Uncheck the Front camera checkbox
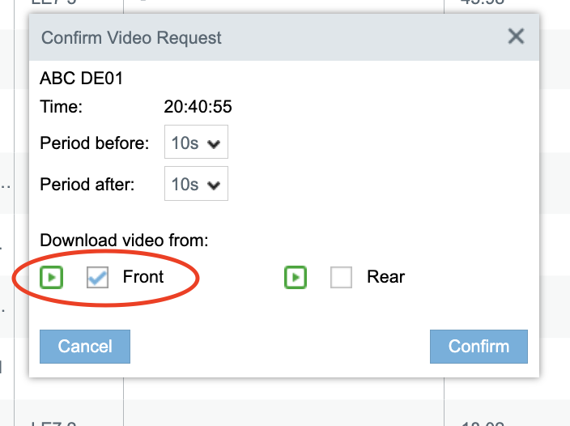The width and height of the screenshot is (570, 426). 97,277
